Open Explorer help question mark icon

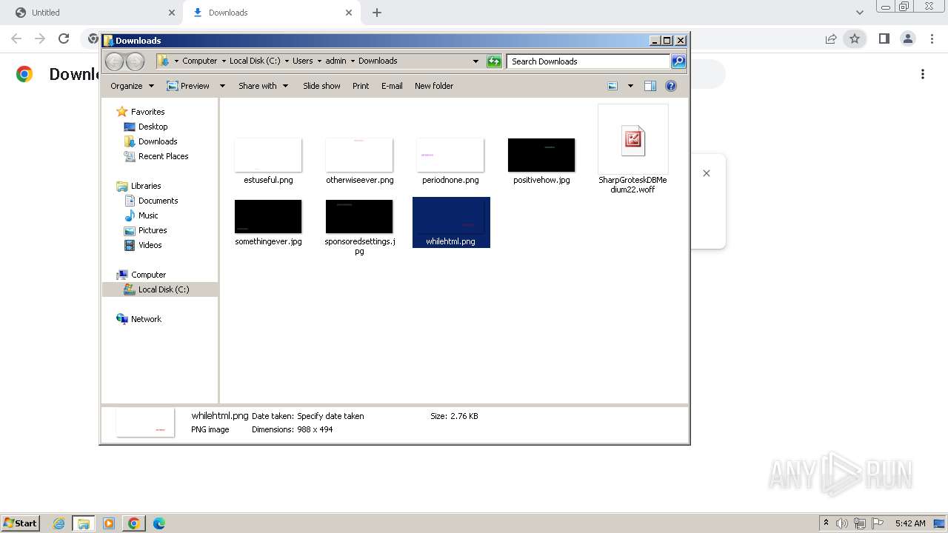[x=671, y=86]
